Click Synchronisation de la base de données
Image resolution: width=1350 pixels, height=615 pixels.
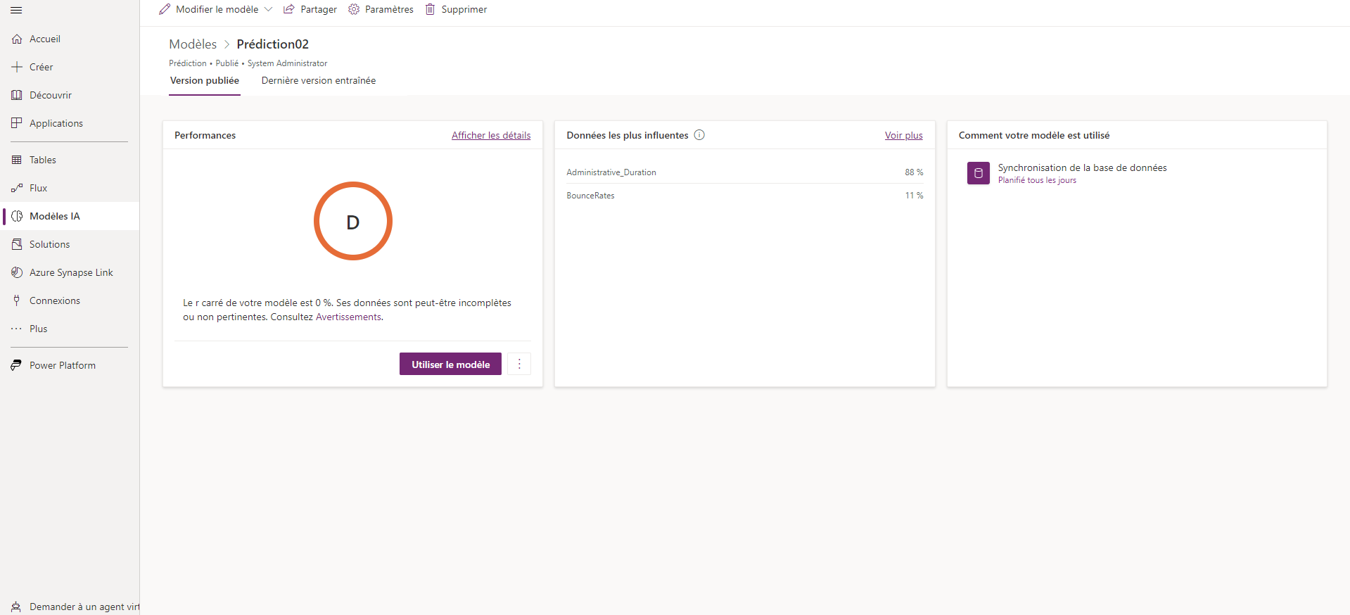point(1082,167)
